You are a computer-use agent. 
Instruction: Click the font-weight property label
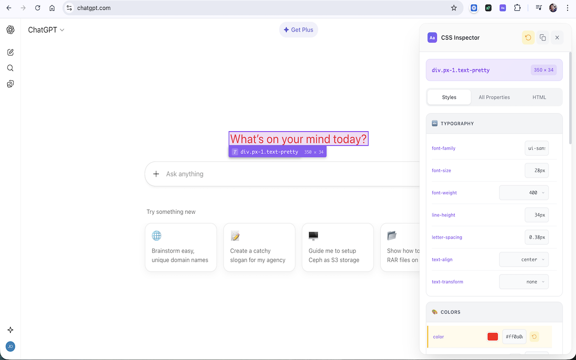(444, 193)
